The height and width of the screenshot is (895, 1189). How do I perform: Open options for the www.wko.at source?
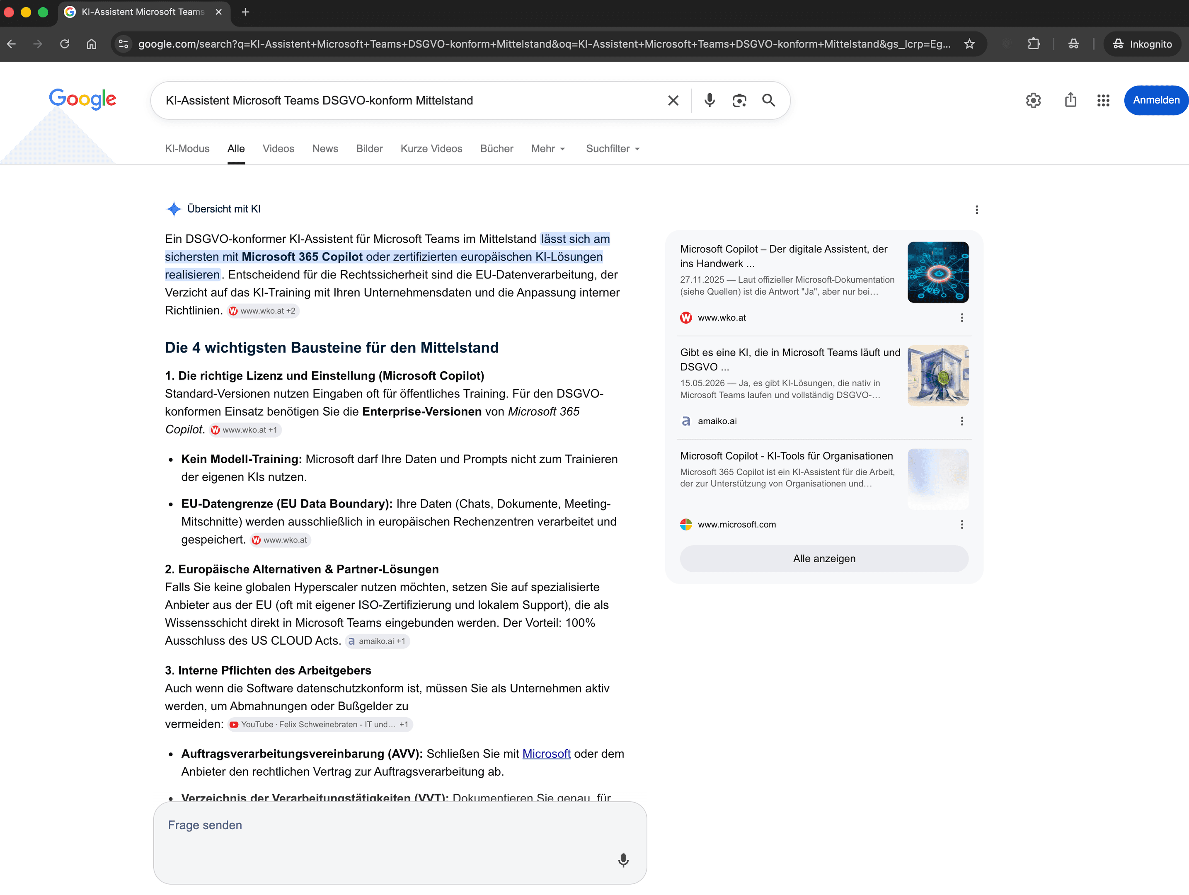[x=961, y=318]
